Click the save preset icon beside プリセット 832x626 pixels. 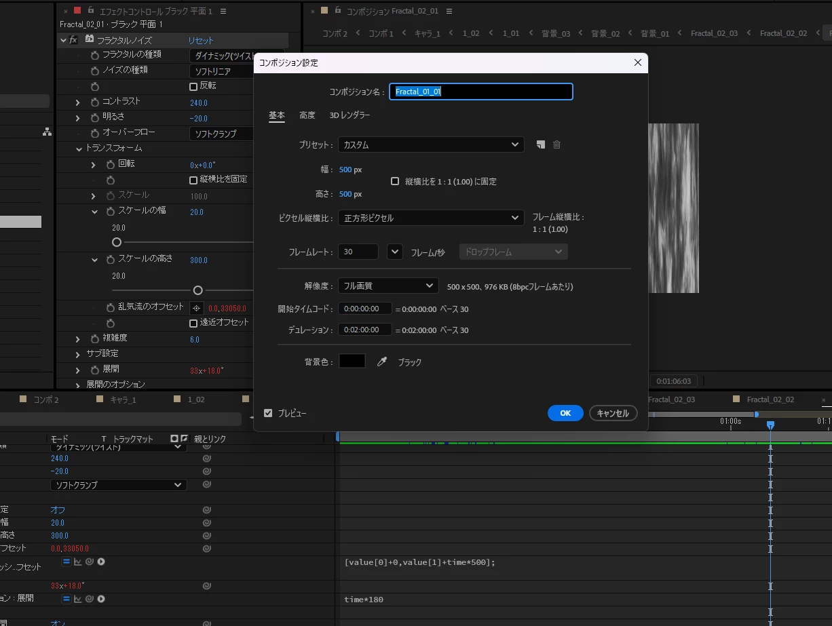point(540,144)
